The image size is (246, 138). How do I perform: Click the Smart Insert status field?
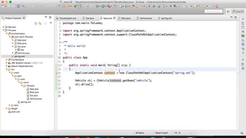tap(161, 133)
